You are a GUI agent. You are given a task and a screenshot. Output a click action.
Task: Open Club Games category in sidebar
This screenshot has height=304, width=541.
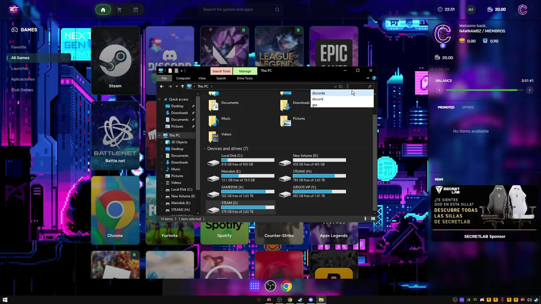pyautogui.click(x=22, y=90)
